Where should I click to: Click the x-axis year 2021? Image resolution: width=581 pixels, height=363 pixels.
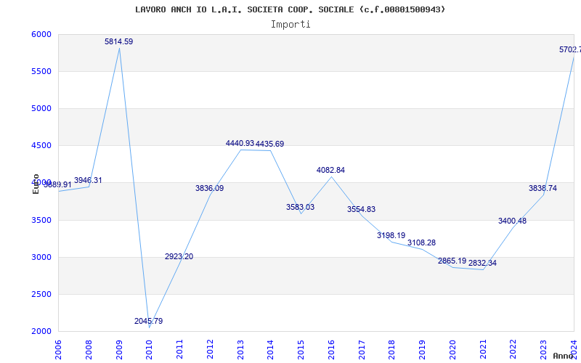pos(483,350)
